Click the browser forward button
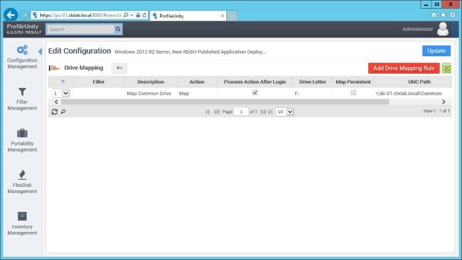 pyautogui.click(x=24, y=15)
